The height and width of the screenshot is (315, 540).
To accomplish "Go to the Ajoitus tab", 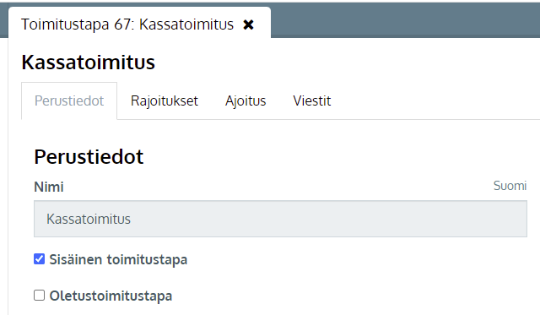I will (x=246, y=101).
